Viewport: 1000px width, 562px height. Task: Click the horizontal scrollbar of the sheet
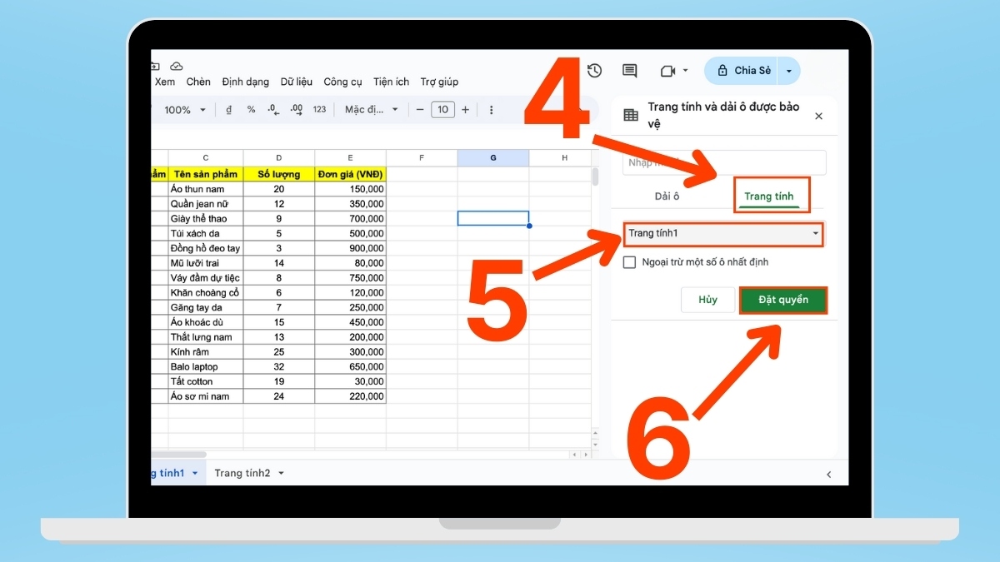[179, 455]
